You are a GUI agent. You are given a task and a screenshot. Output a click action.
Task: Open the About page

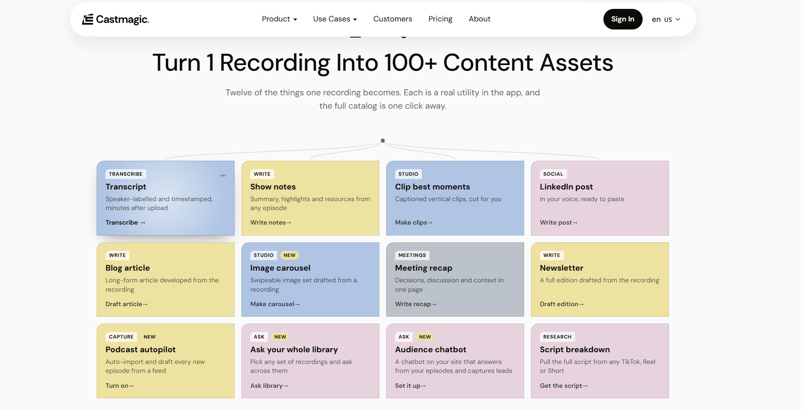pos(479,19)
